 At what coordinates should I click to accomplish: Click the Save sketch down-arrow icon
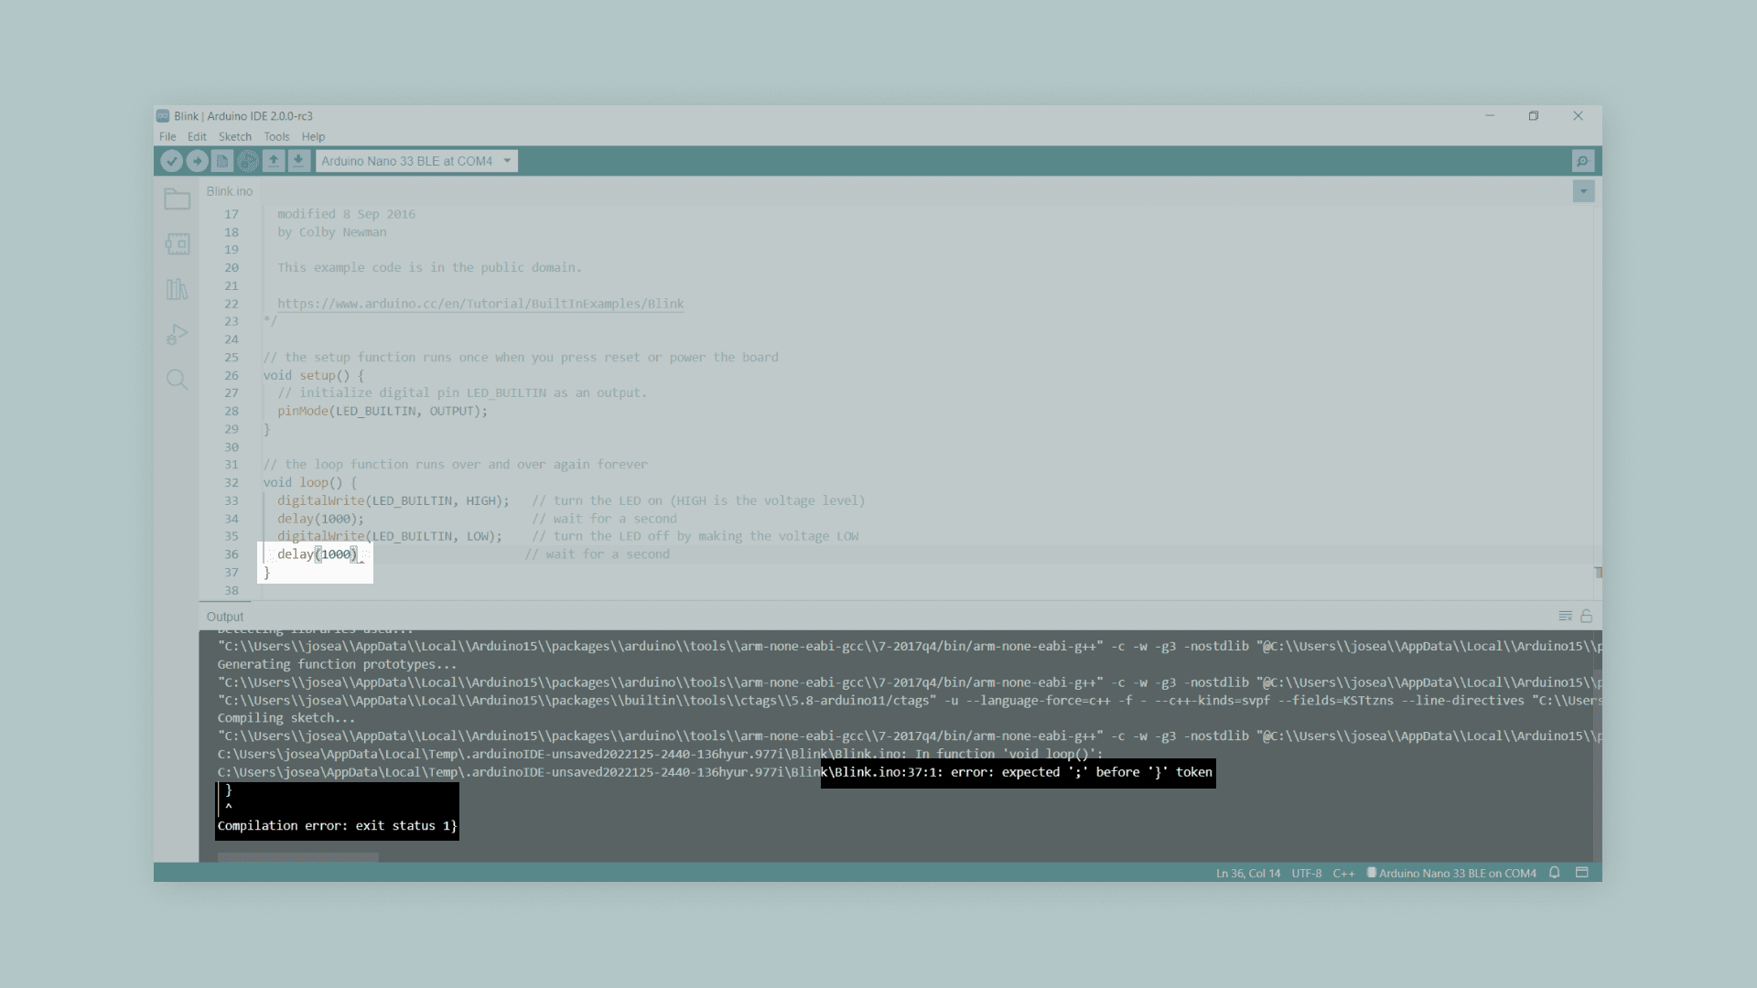(x=298, y=161)
